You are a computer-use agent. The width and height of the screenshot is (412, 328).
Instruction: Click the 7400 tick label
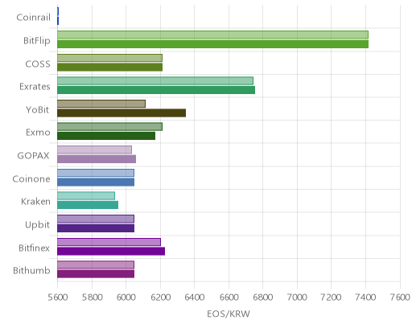tap(365, 297)
